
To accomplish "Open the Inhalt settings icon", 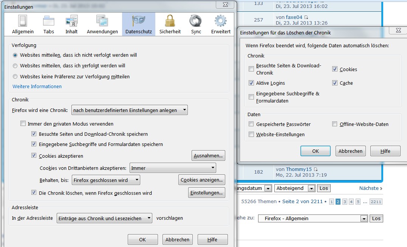I will [x=71, y=25].
